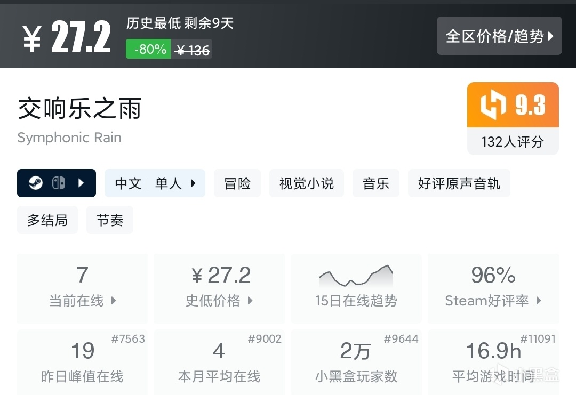576x395 pixels.
Task: Click the Xiaoheihe score logo icon
Action: coord(493,105)
